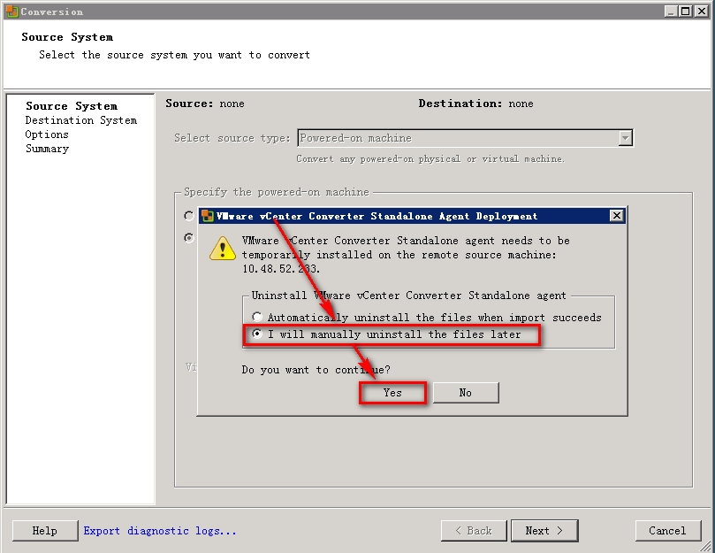This screenshot has height=553, width=715.
Task: Click the window resize grip corner
Action: [706, 546]
